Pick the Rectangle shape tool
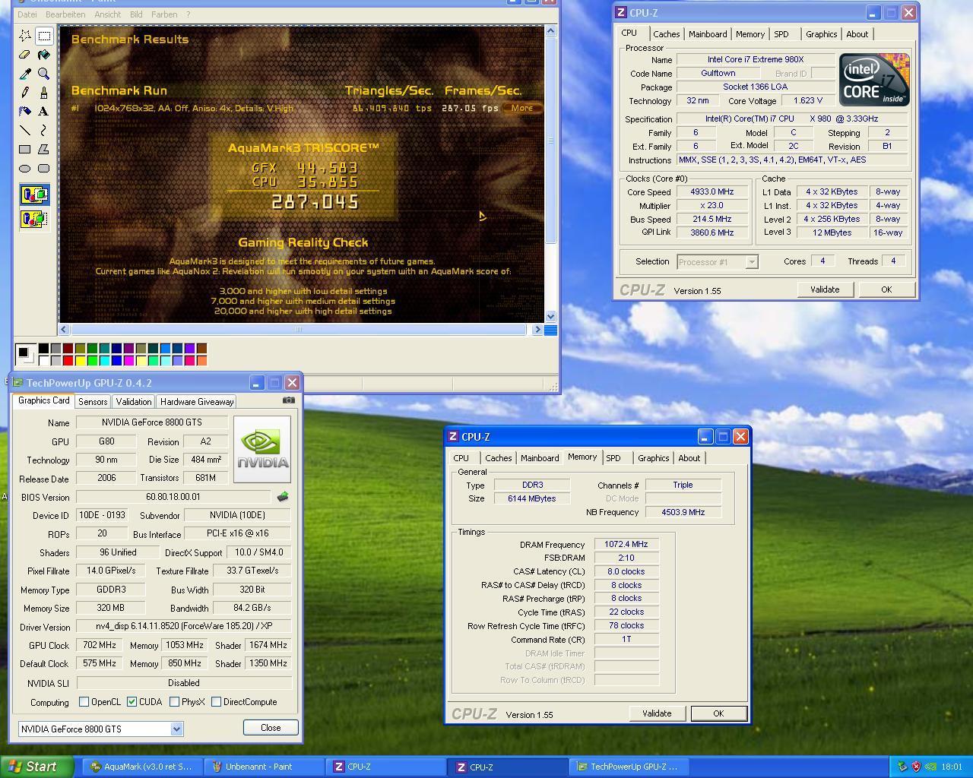This screenshot has height=778, width=973. (25, 150)
